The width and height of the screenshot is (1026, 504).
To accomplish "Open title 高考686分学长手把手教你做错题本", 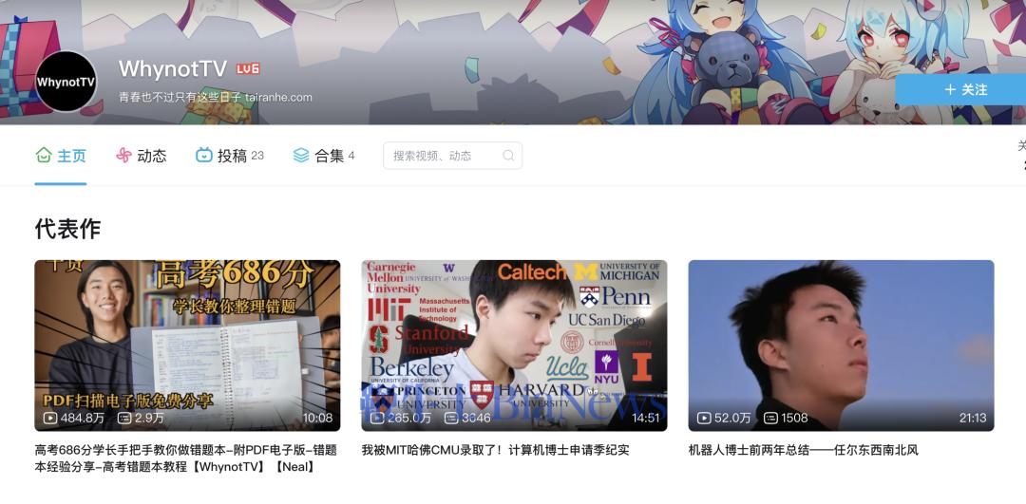I will (x=186, y=458).
